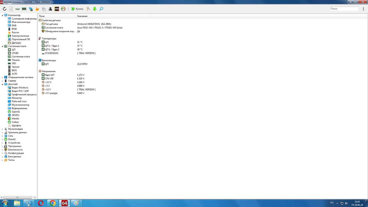Click the green download arrow icon

click(95, 9)
